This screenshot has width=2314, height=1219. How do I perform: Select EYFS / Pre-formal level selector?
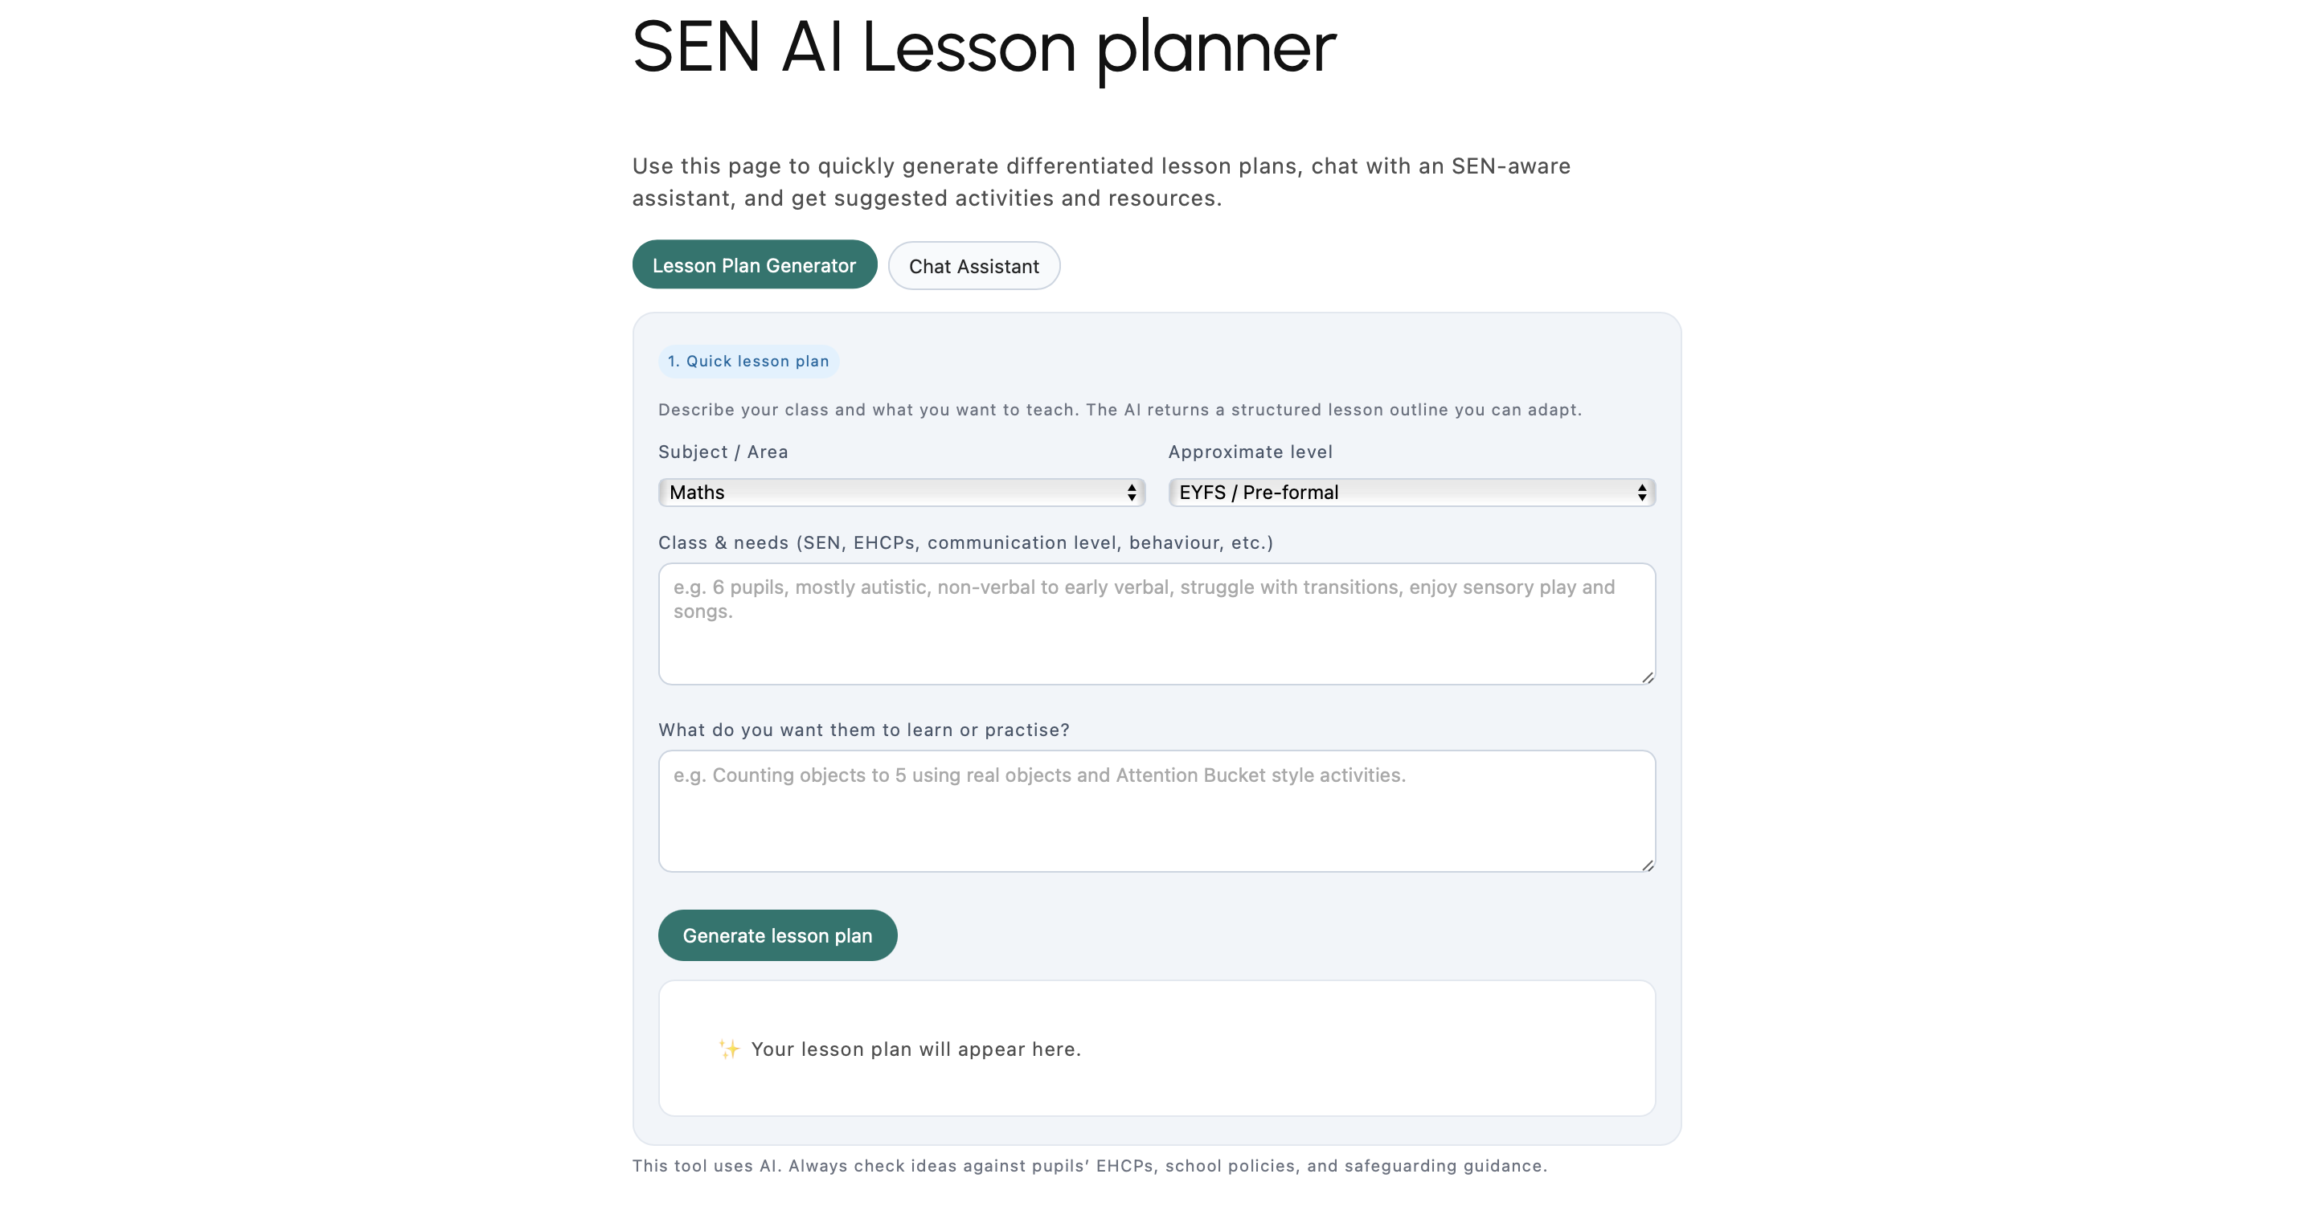(x=1411, y=493)
